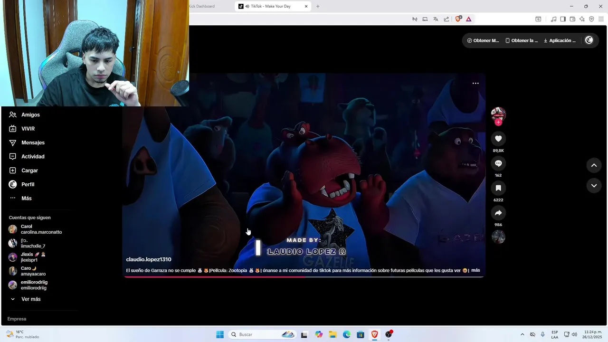Open followed account jlexispr1
The height and width of the screenshot is (342, 608).
pos(27,257)
